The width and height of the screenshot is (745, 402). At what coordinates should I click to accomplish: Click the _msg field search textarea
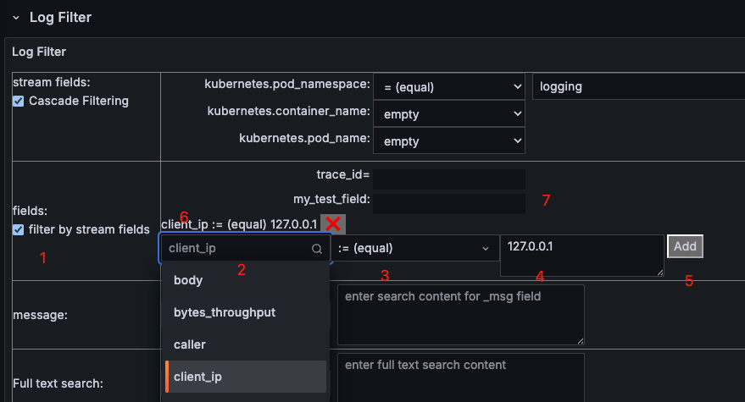pyautogui.click(x=461, y=314)
